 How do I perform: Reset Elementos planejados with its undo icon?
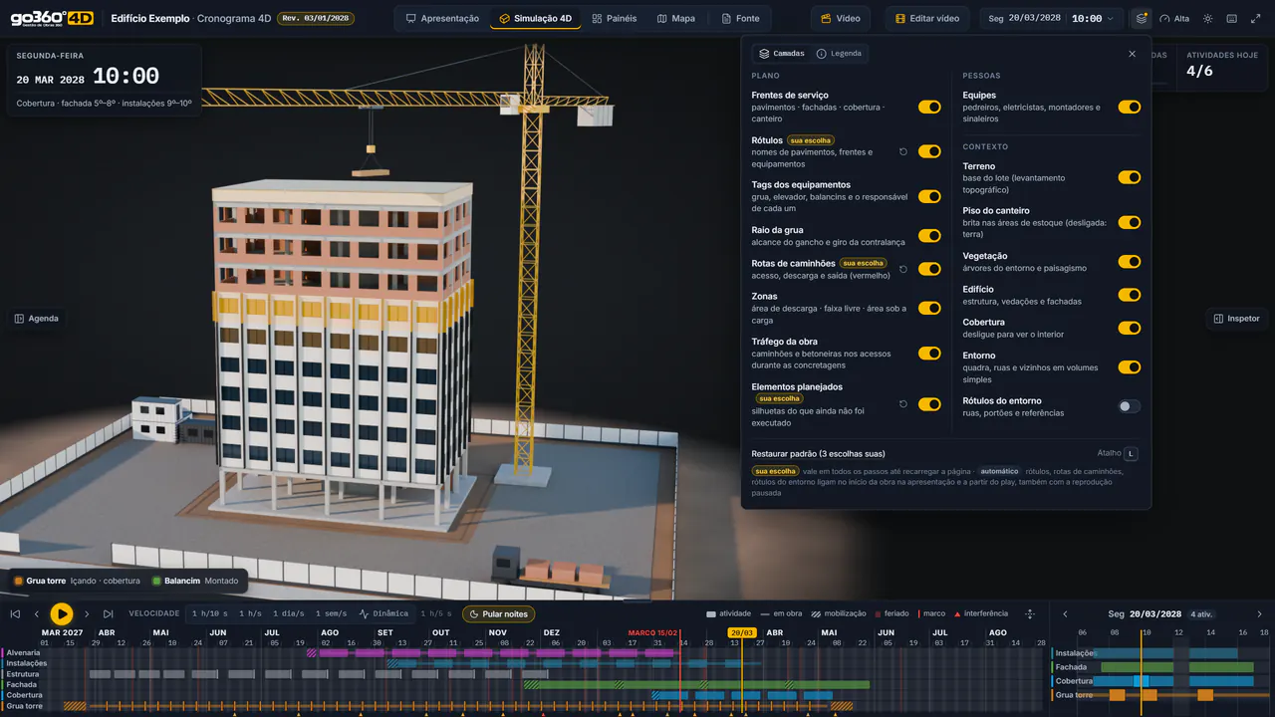click(903, 404)
